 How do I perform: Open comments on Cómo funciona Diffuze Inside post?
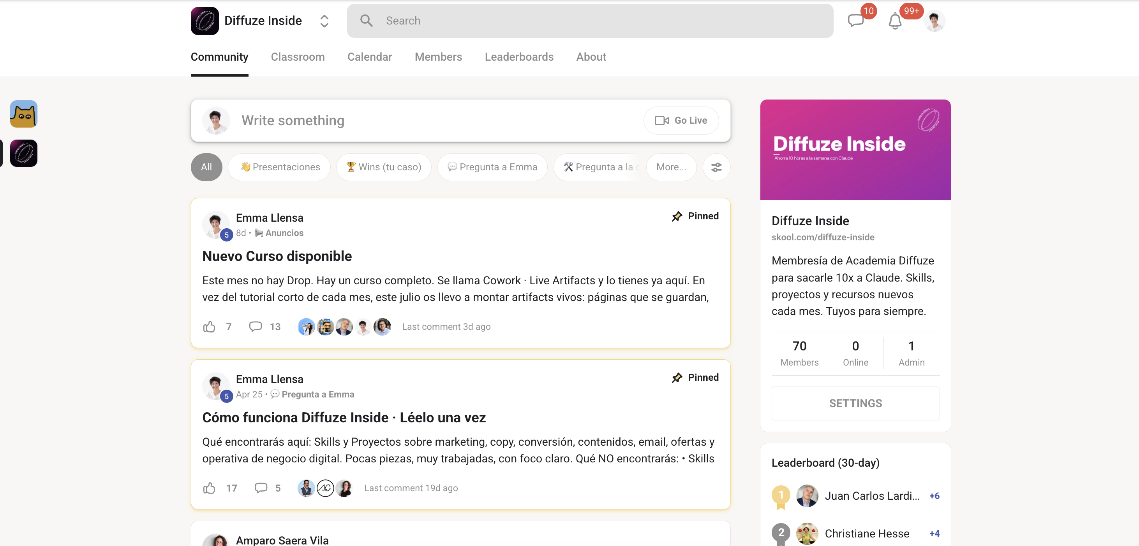(x=261, y=488)
